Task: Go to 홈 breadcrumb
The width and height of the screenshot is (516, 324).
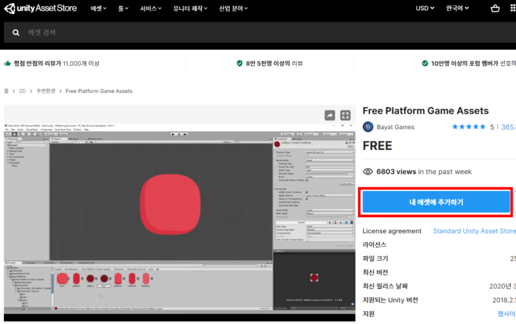Action: (6, 91)
